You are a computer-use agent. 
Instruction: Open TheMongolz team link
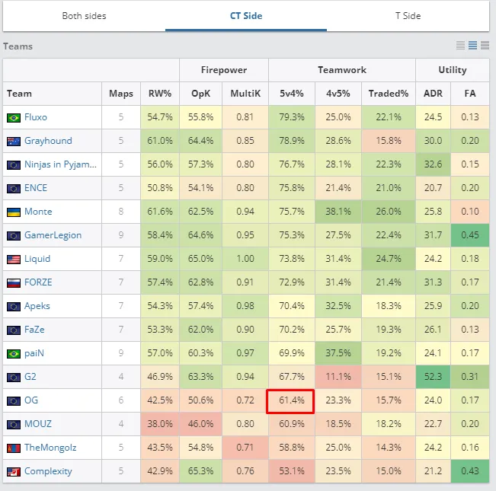[50, 448]
